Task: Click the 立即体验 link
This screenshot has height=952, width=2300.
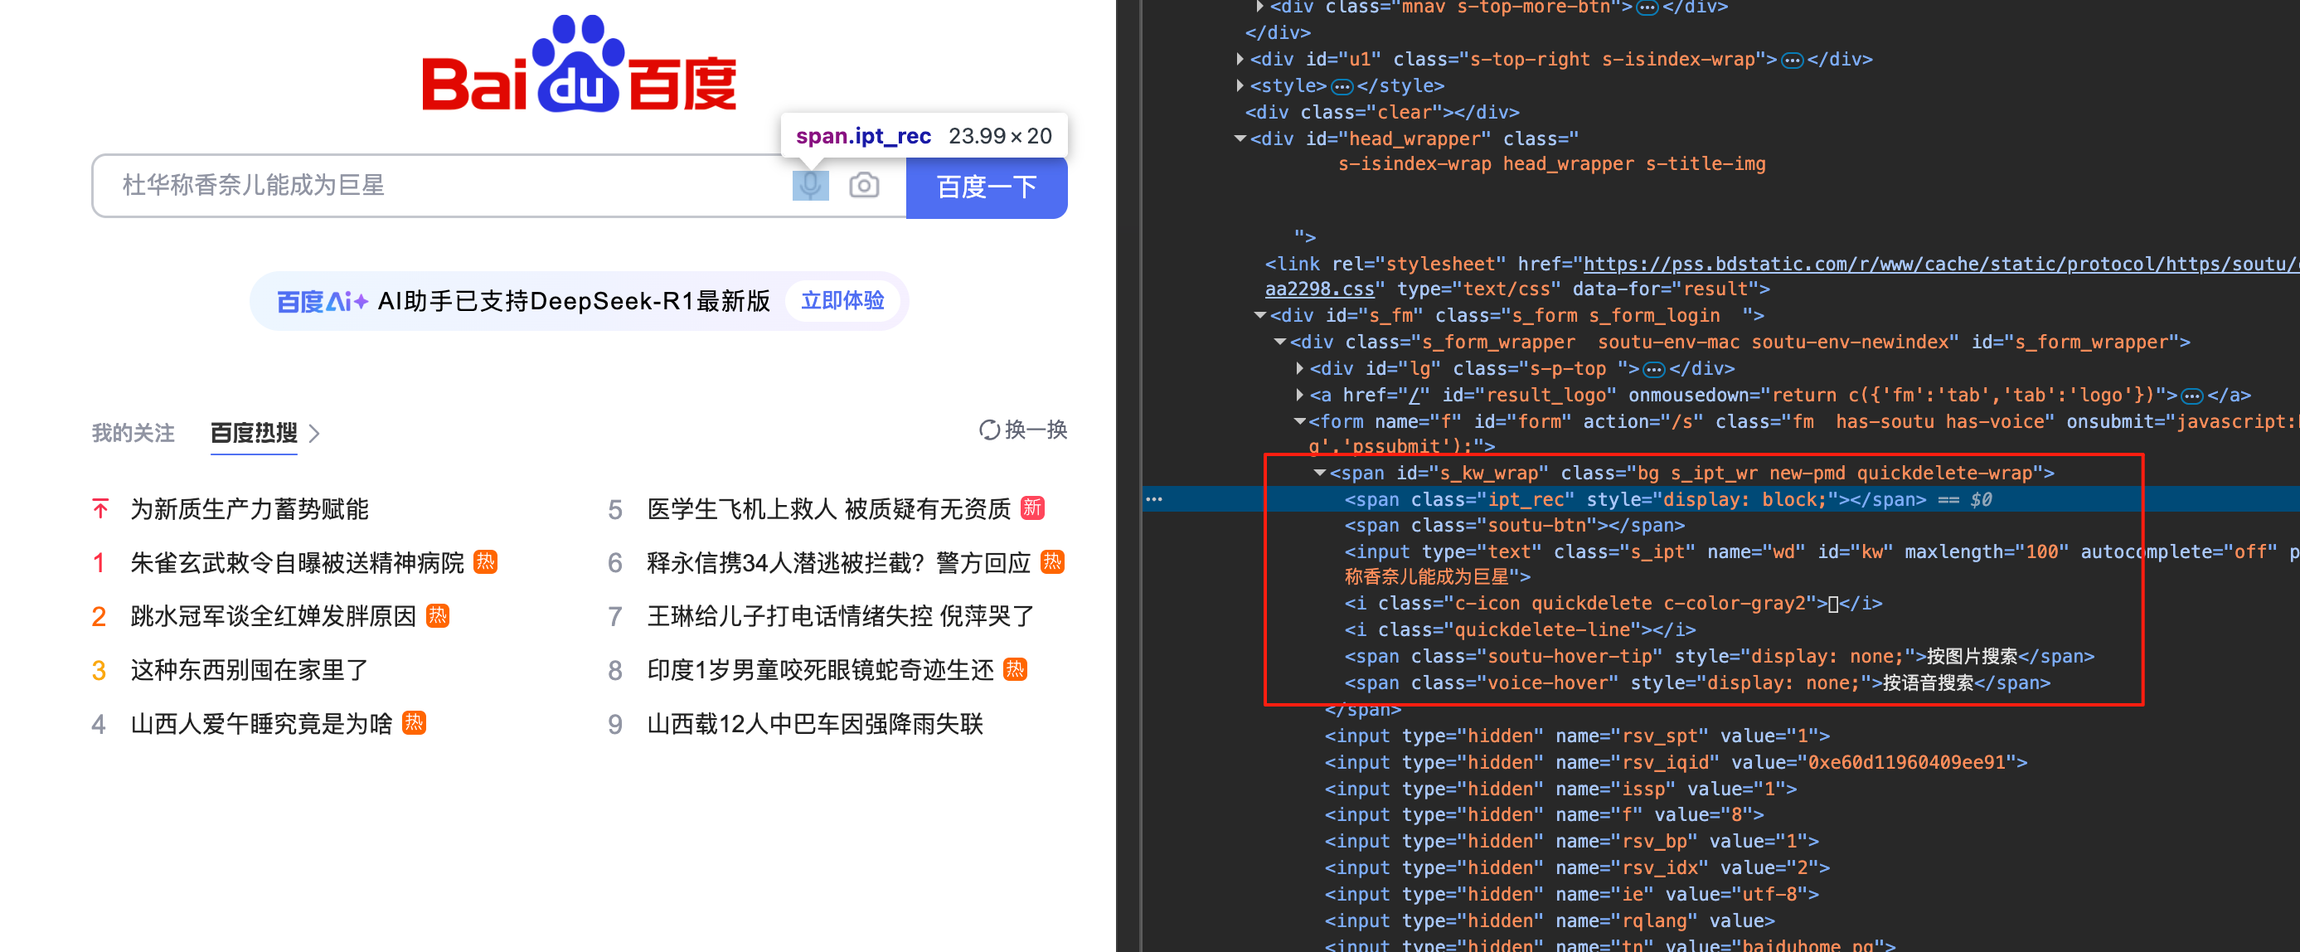Action: [x=842, y=301]
